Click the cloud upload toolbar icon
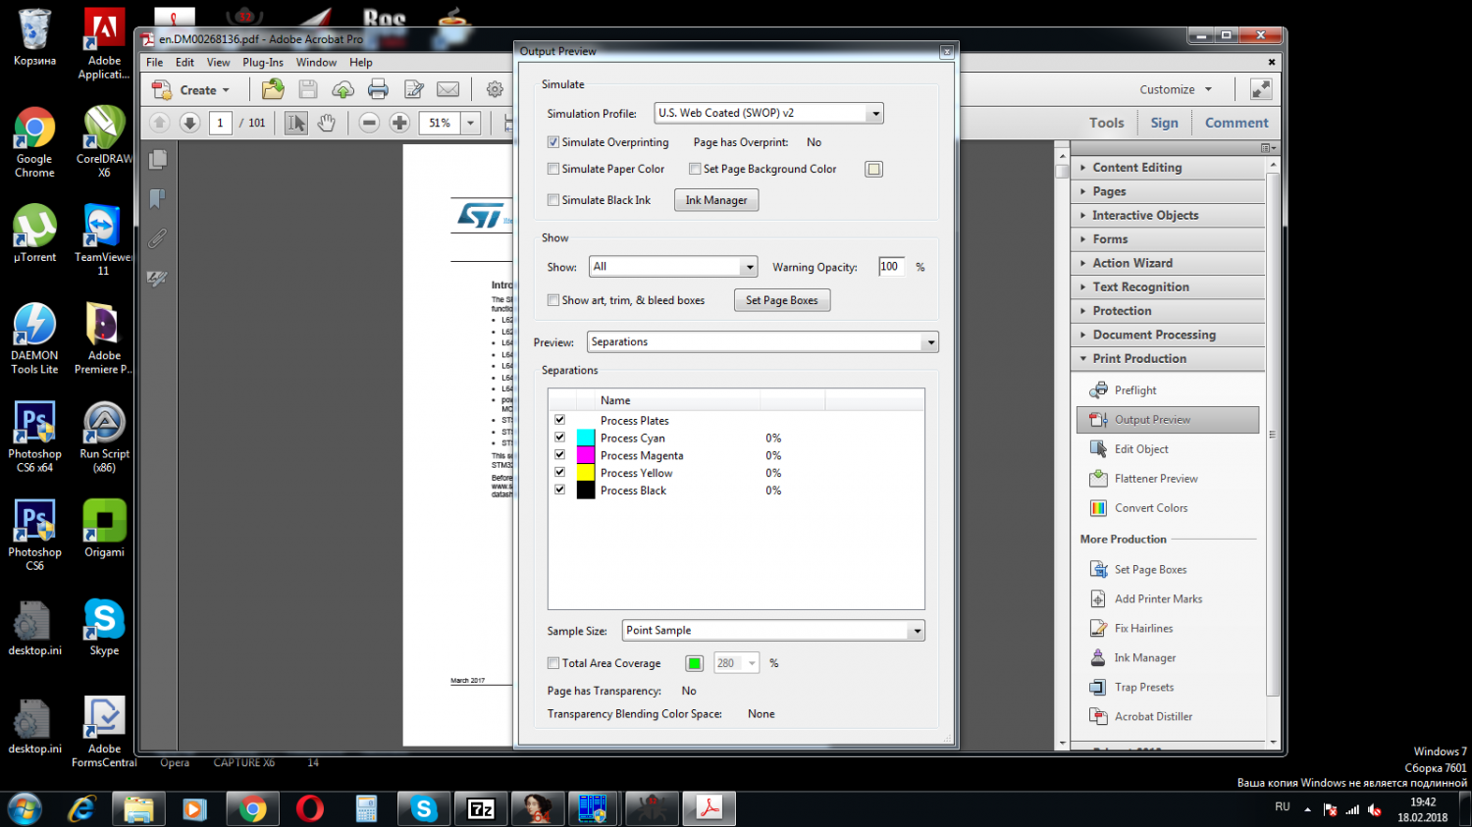 (342, 90)
